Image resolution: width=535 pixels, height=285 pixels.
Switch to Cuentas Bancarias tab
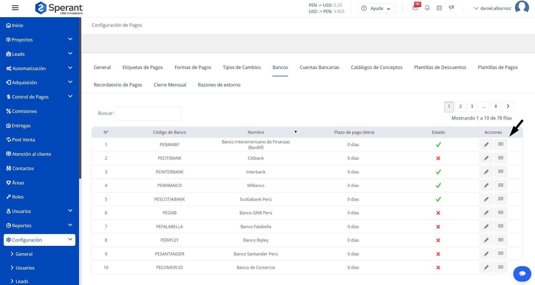(x=319, y=67)
